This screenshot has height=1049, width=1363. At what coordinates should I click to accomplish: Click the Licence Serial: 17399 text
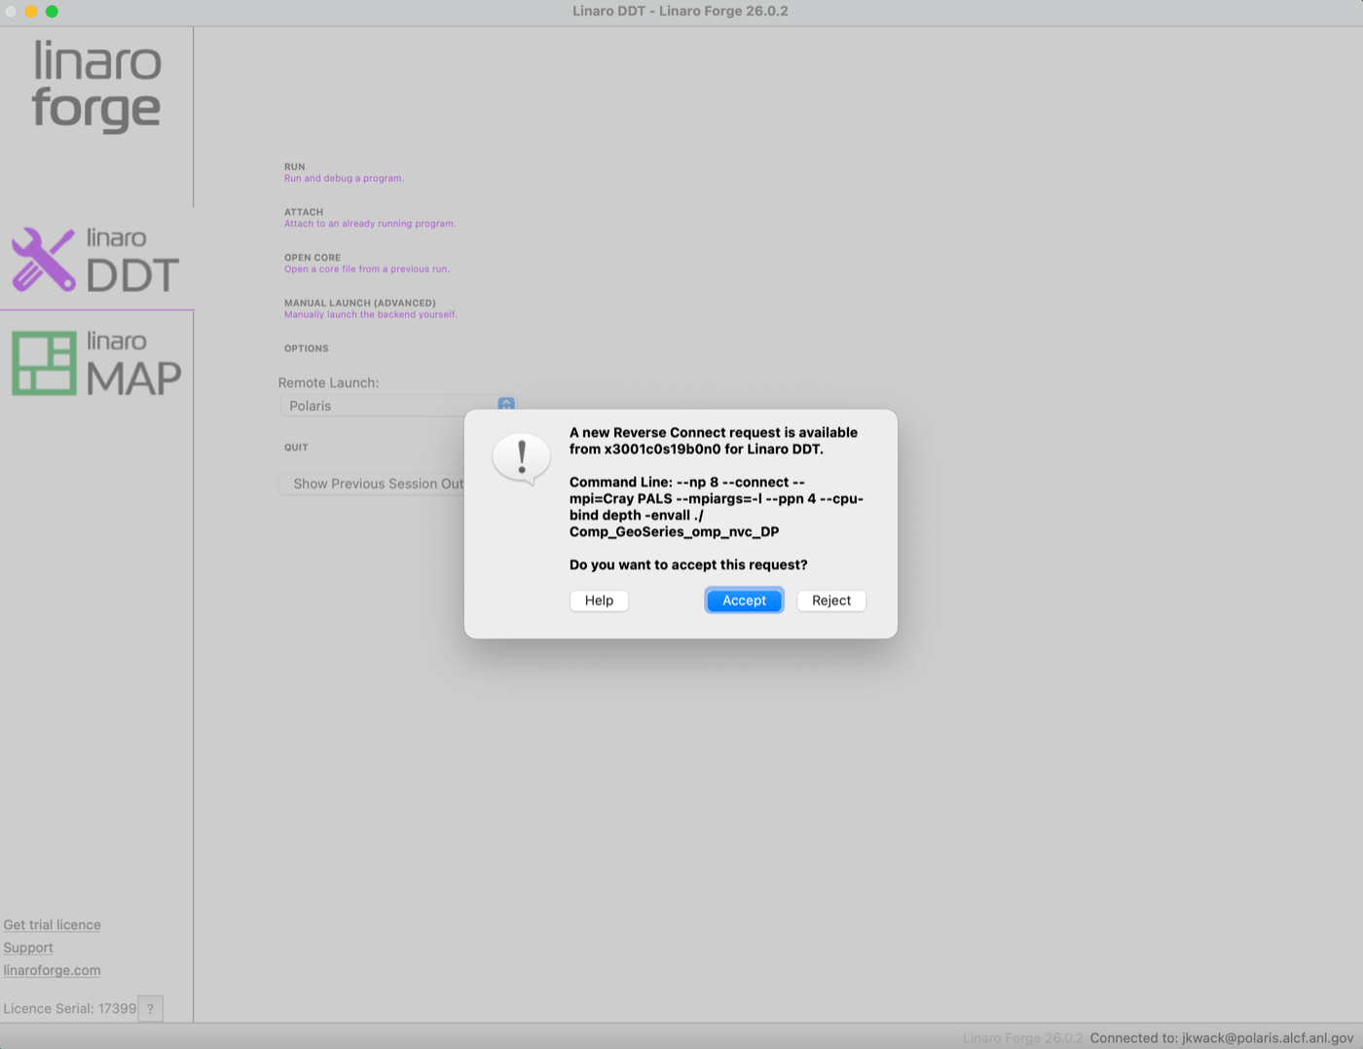(70, 1008)
